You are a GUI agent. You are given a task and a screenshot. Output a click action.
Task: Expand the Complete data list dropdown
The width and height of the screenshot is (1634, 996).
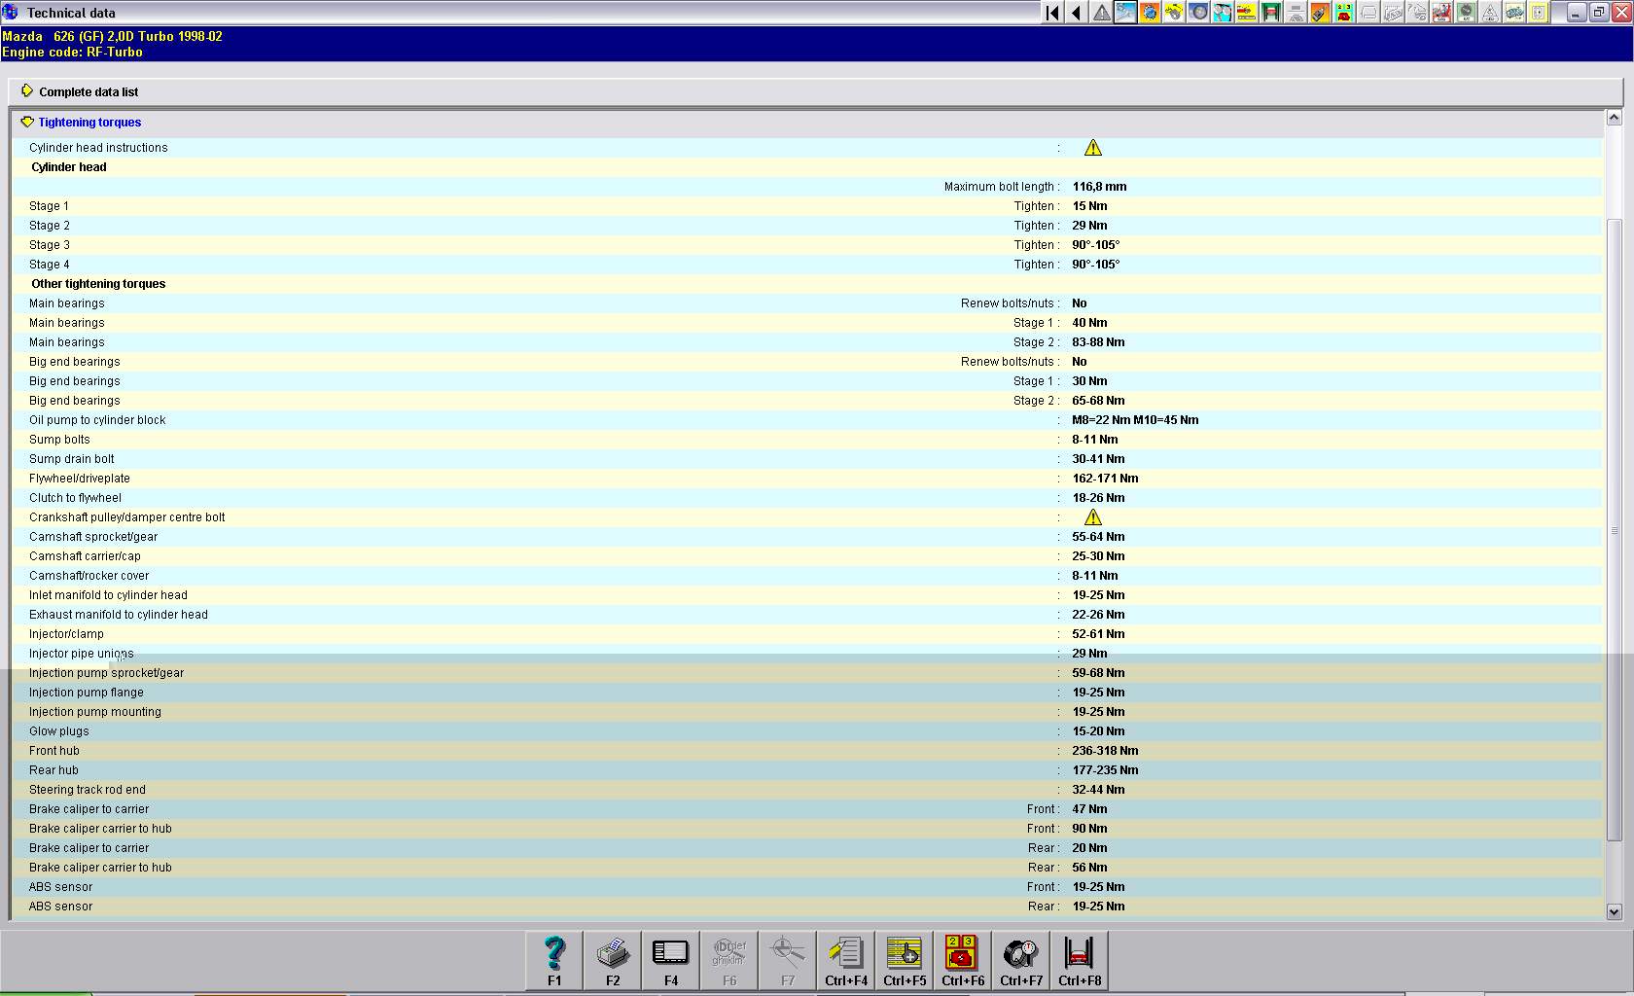point(27,91)
